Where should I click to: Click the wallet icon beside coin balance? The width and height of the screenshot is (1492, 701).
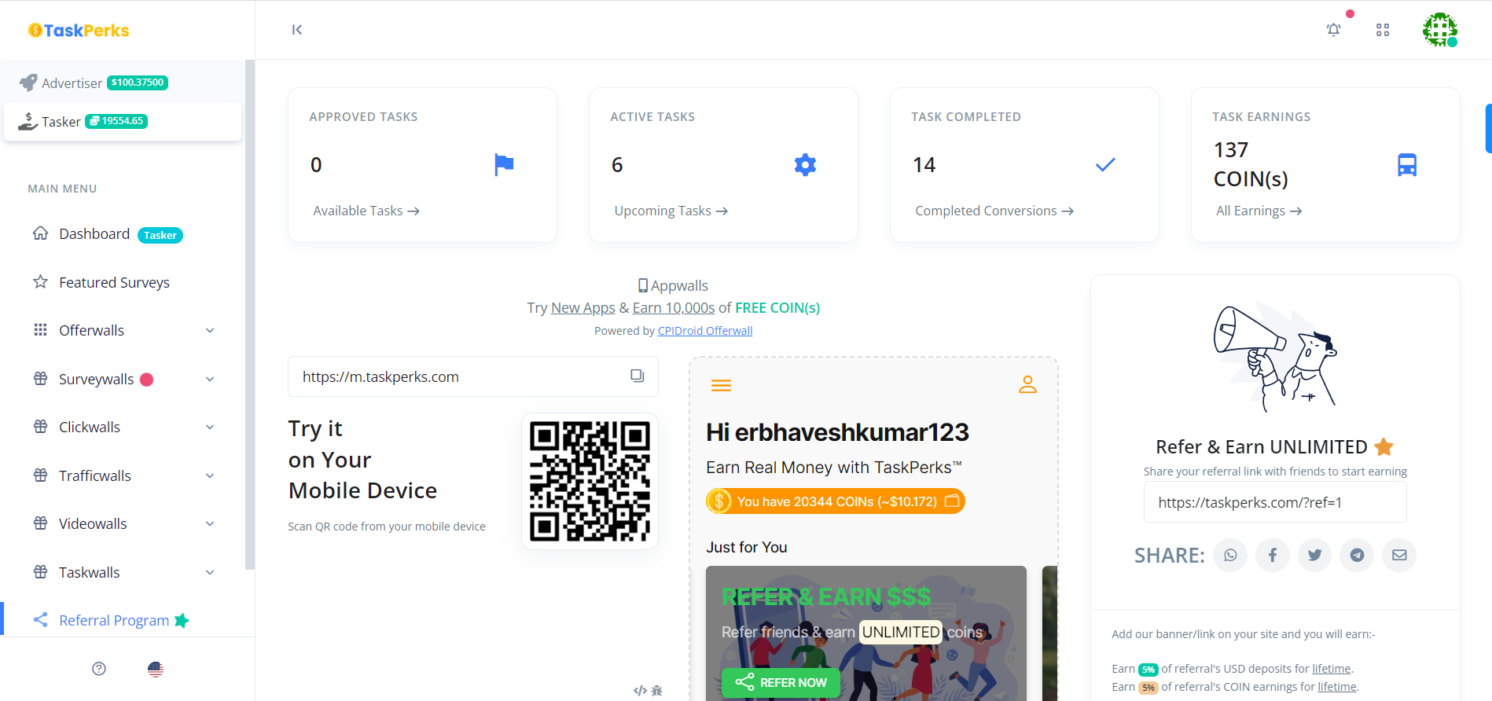[952, 501]
